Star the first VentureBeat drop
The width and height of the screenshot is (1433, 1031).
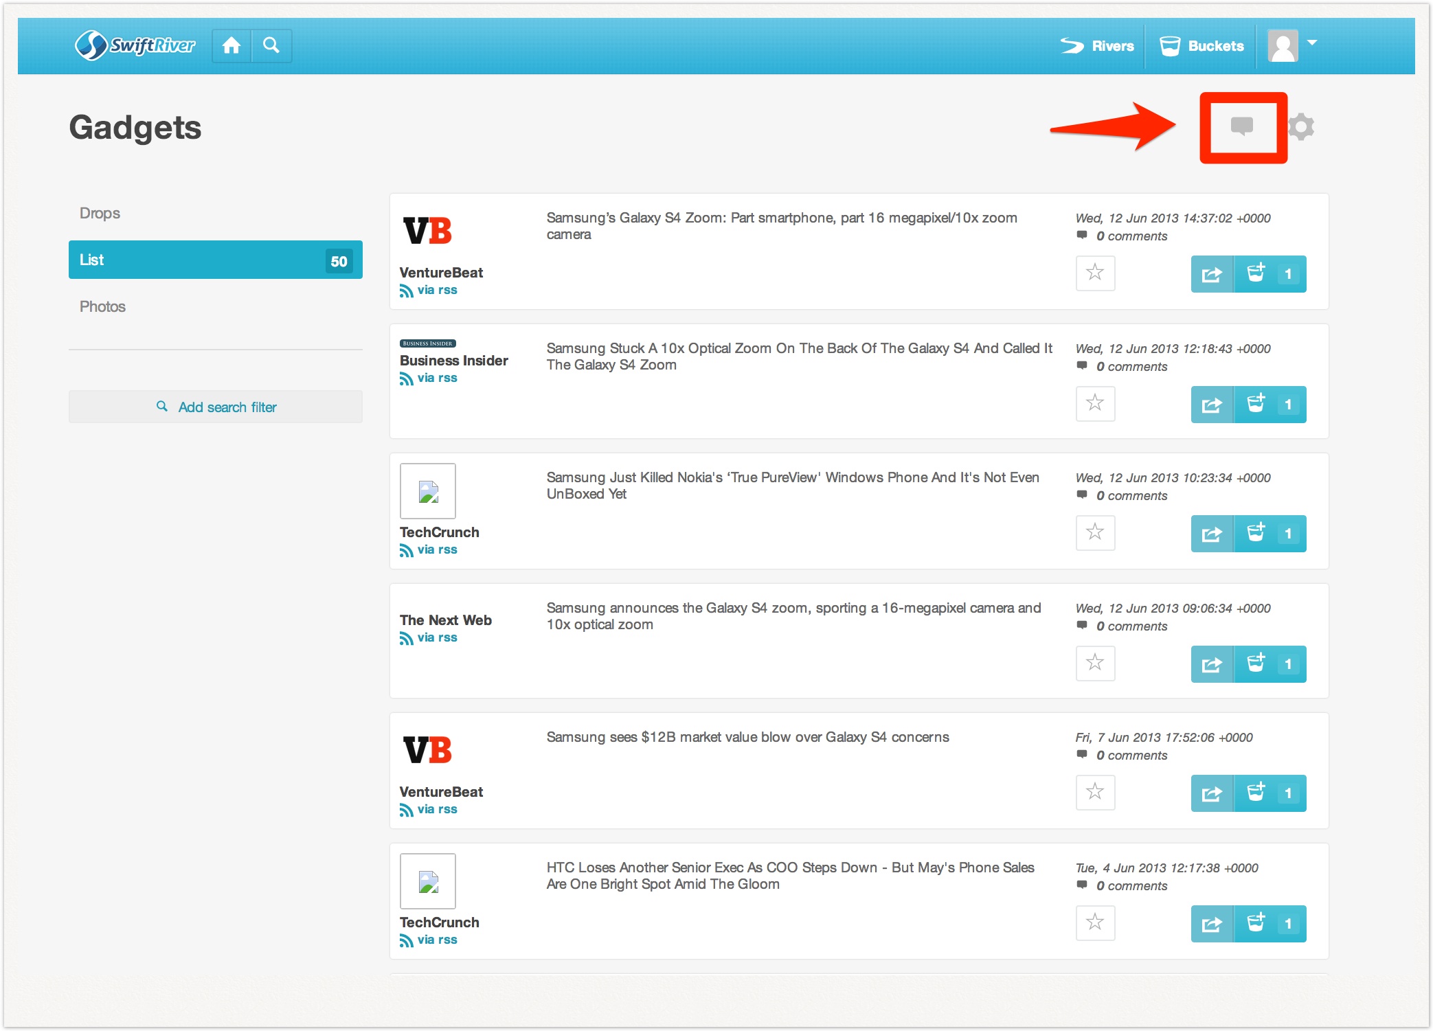[x=1095, y=273]
